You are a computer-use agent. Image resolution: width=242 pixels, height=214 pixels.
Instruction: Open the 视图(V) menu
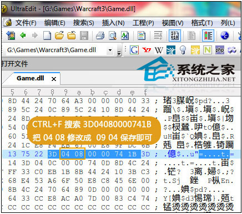(x=173, y=23)
